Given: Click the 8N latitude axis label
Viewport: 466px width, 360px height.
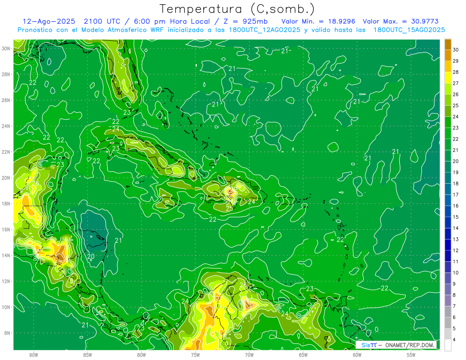Looking at the screenshot, I should tap(7, 333).
